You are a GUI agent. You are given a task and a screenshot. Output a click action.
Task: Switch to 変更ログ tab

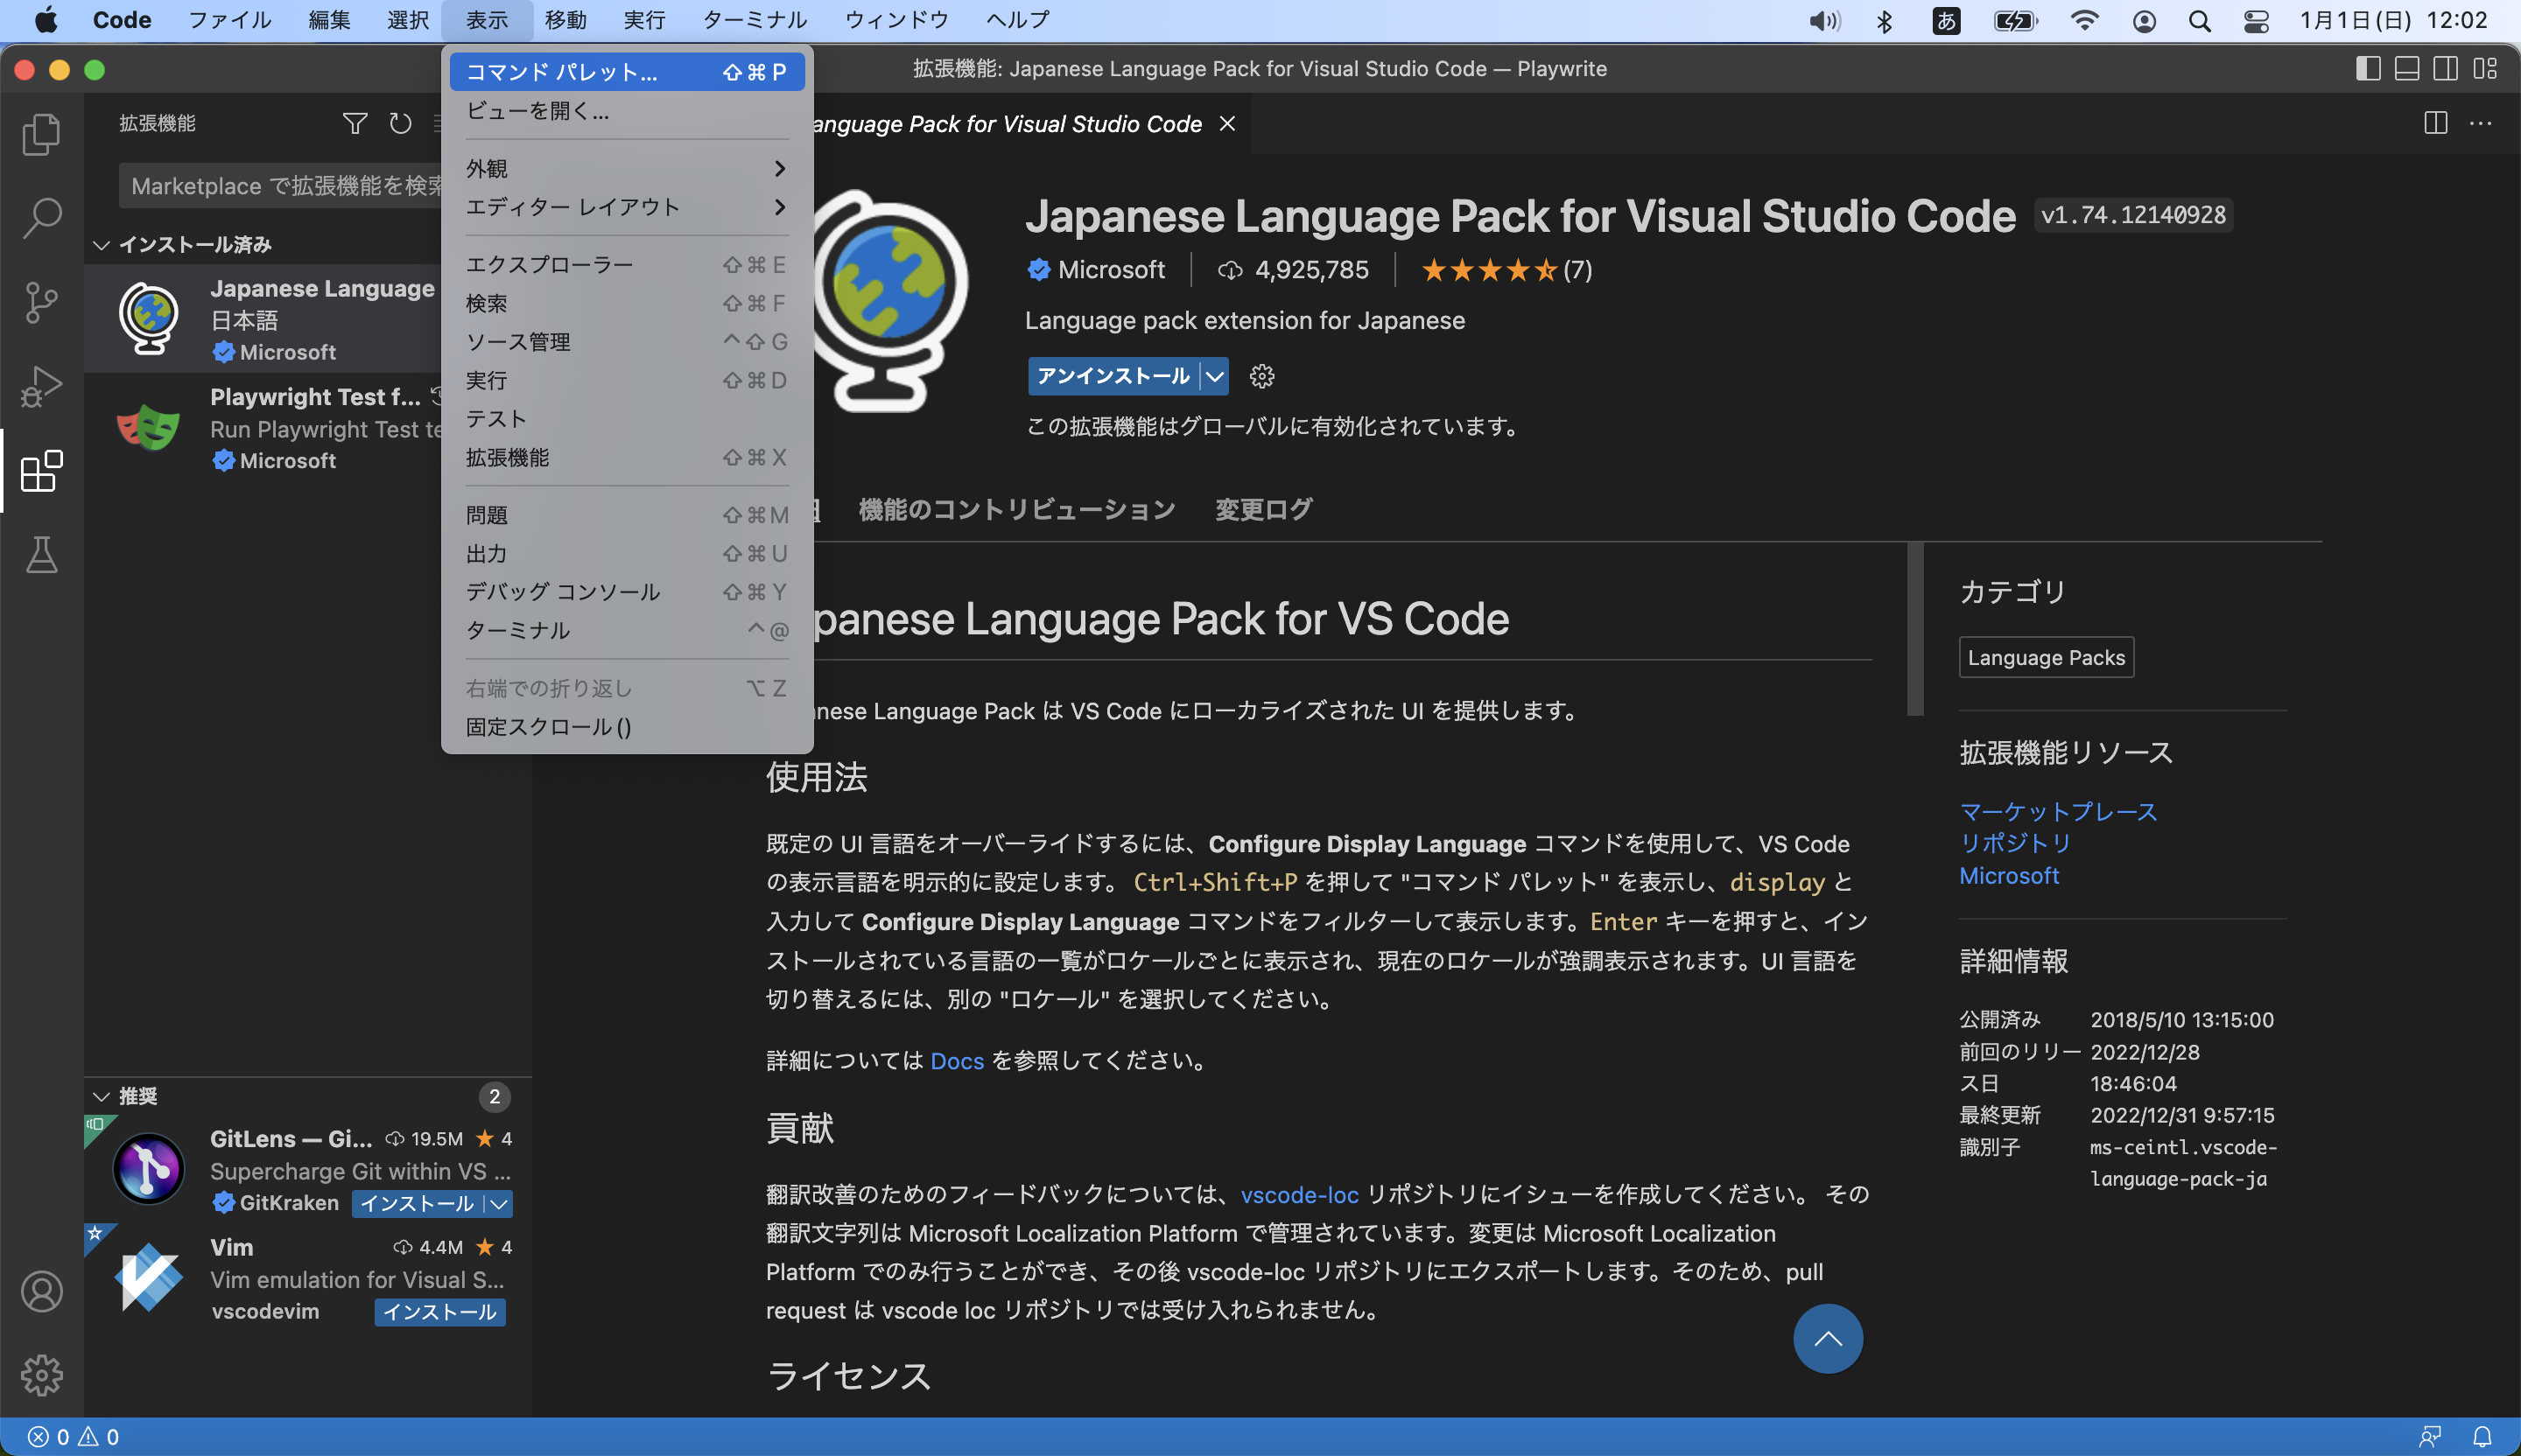1263,509
